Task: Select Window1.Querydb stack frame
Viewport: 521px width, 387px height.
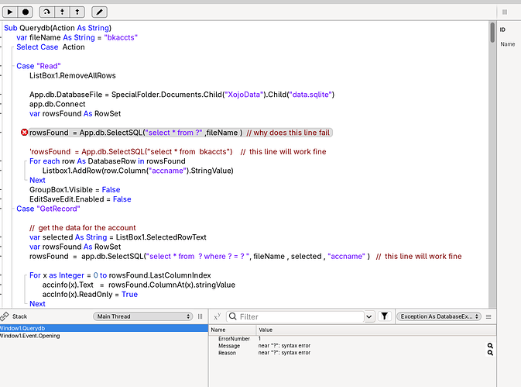Action: pyautogui.click(x=104, y=328)
